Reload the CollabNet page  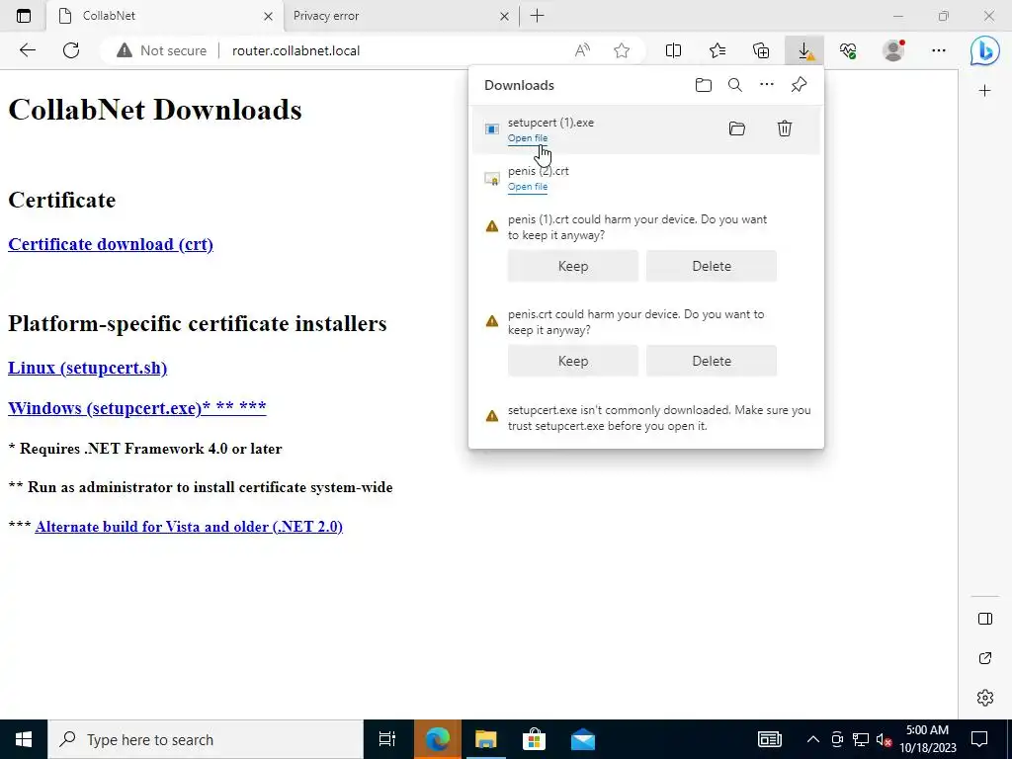(x=71, y=50)
